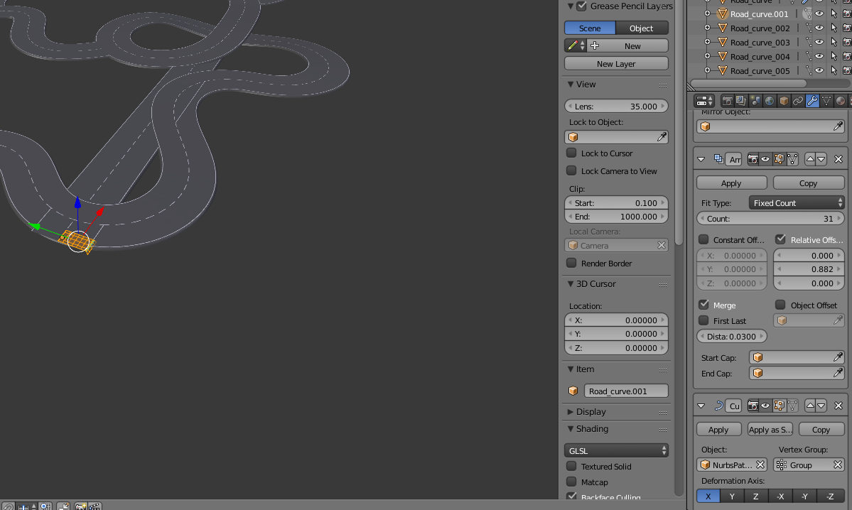Collapse the 3D Cursor panel
Screen dimensions: 852x510
(571, 283)
